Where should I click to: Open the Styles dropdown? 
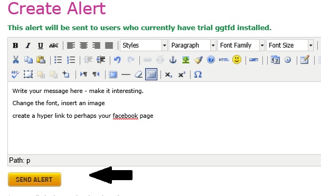click(144, 45)
